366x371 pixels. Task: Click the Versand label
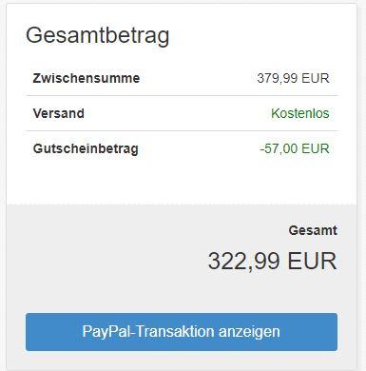point(59,113)
